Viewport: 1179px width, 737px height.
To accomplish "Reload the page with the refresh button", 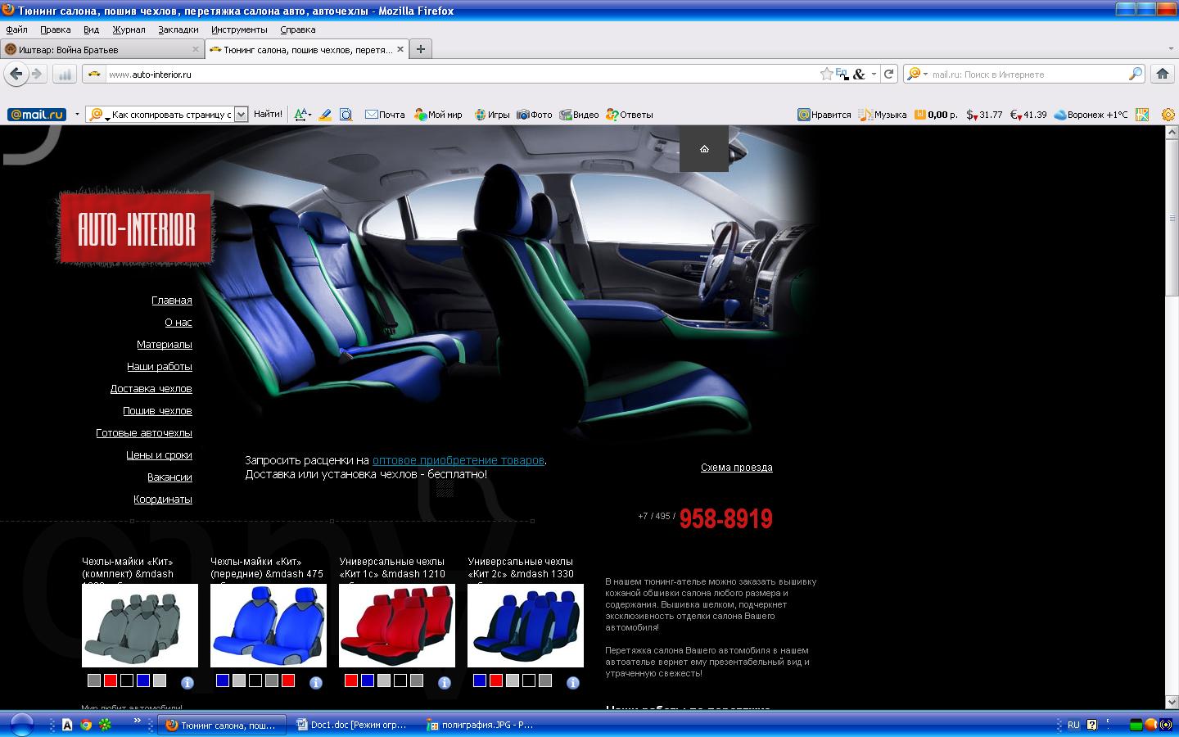I will tap(888, 74).
